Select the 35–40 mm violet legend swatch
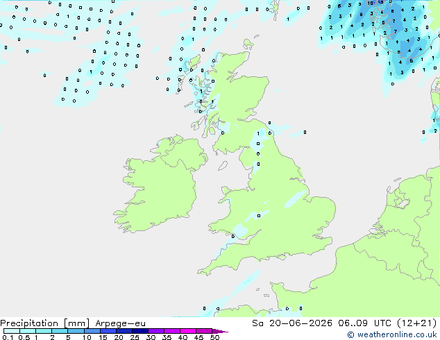 [x=171, y=331]
